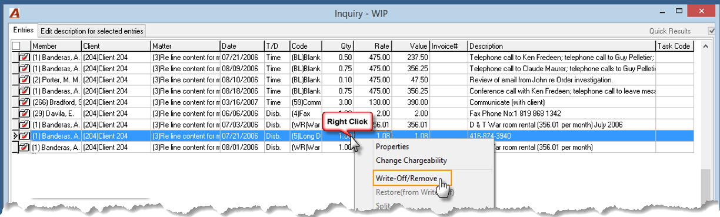Toggle the Quick Results checkbox
Screen dimensions: 720x217
(x=712, y=31)
